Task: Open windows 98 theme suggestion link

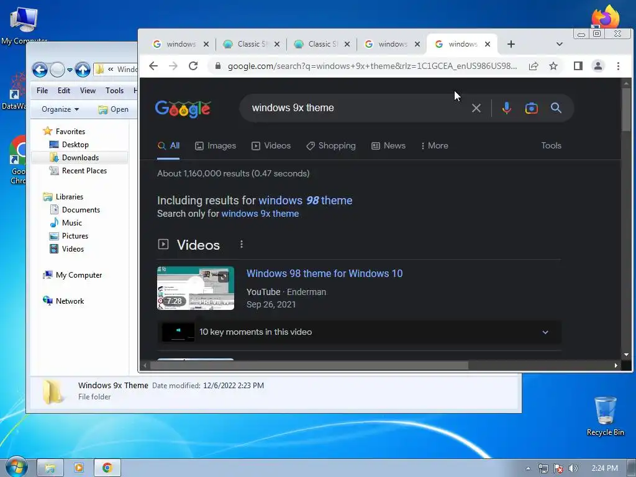Action: (x=306, y=201)
